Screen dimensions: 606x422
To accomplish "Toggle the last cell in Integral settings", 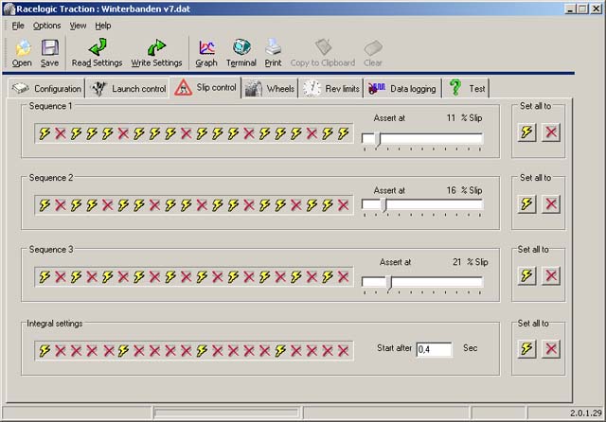I will (x=343, y=351).
